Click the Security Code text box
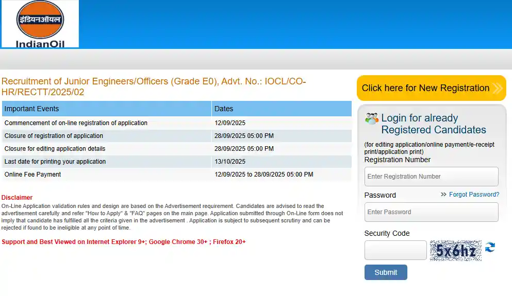This screenshot has height=296, width=512. click(395, 250)
